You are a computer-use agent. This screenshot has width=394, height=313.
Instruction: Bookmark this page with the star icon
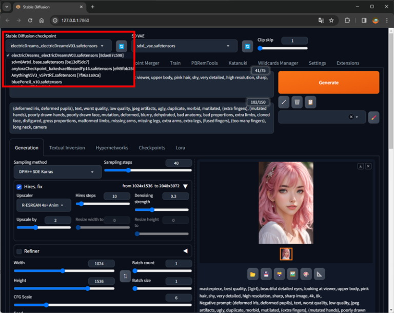tap(331, 21)
